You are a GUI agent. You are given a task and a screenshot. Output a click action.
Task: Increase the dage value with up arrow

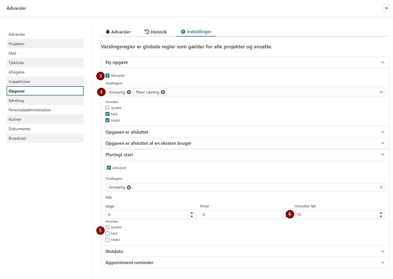[x=192, y=213]
